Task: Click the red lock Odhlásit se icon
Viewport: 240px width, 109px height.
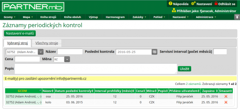Action: point(216,3)
